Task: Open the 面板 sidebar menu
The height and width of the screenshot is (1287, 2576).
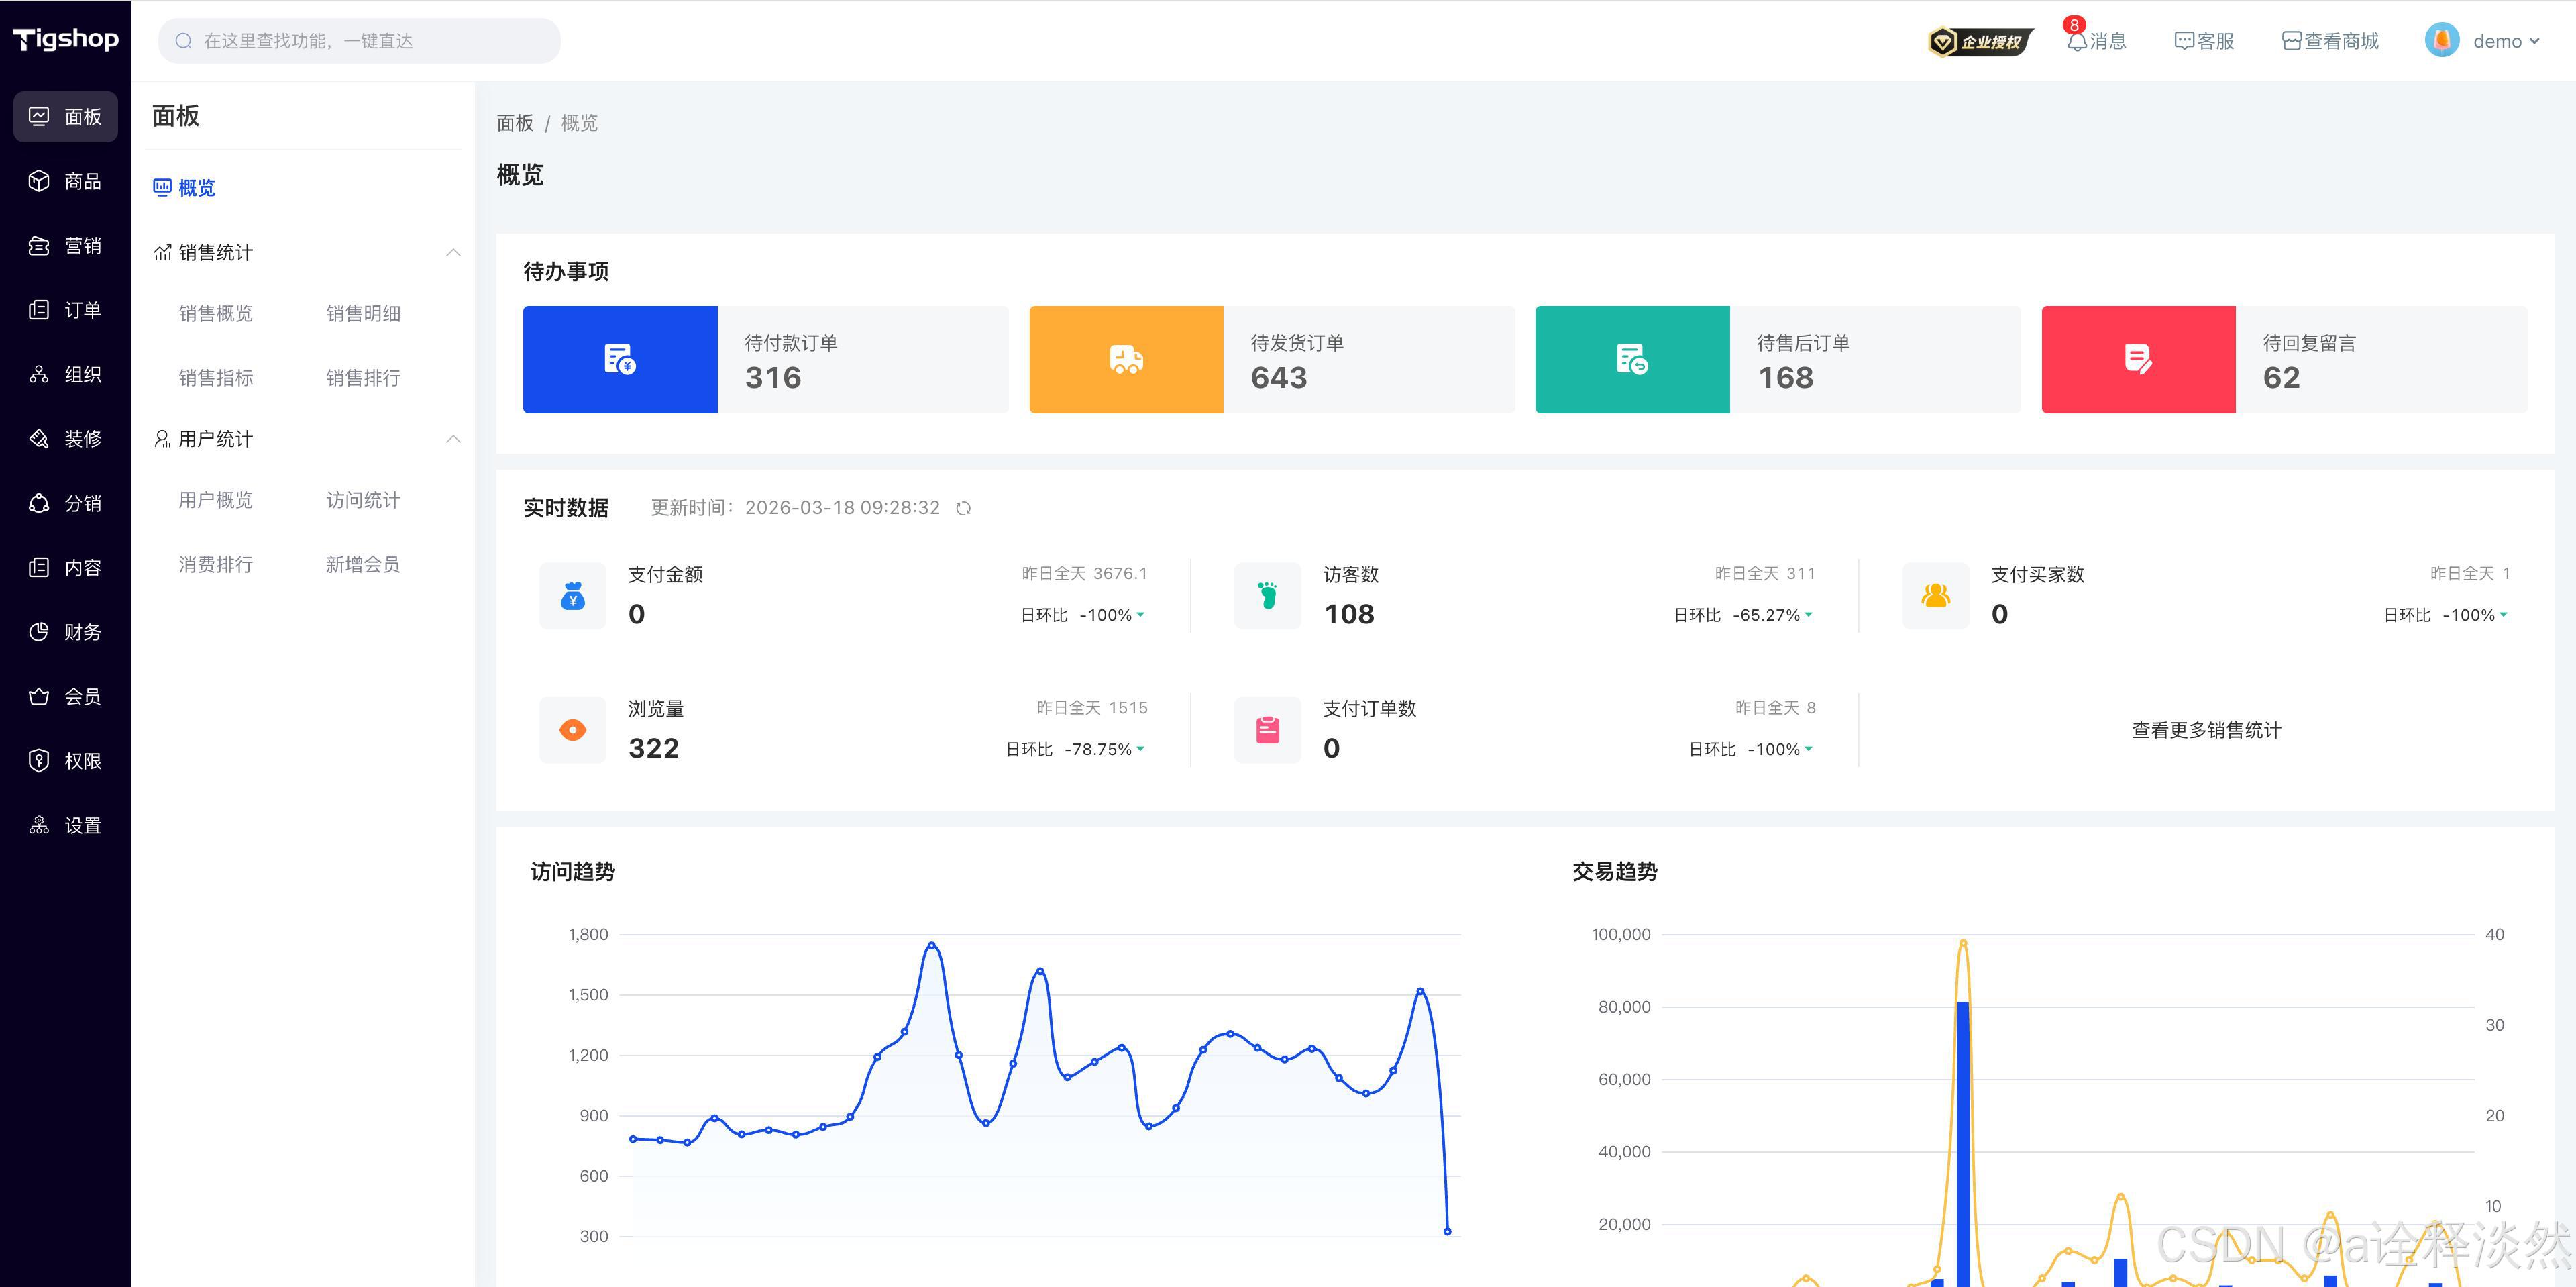Action: pyautogui.click(x=65, y=117)
